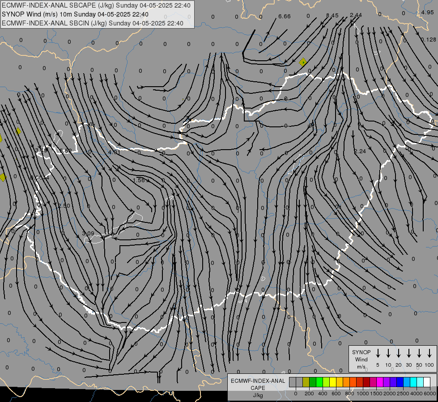Click the 20 m/s wind arrow in legend
This screenshot has height=402, width=438.
[x=399, y=353]
